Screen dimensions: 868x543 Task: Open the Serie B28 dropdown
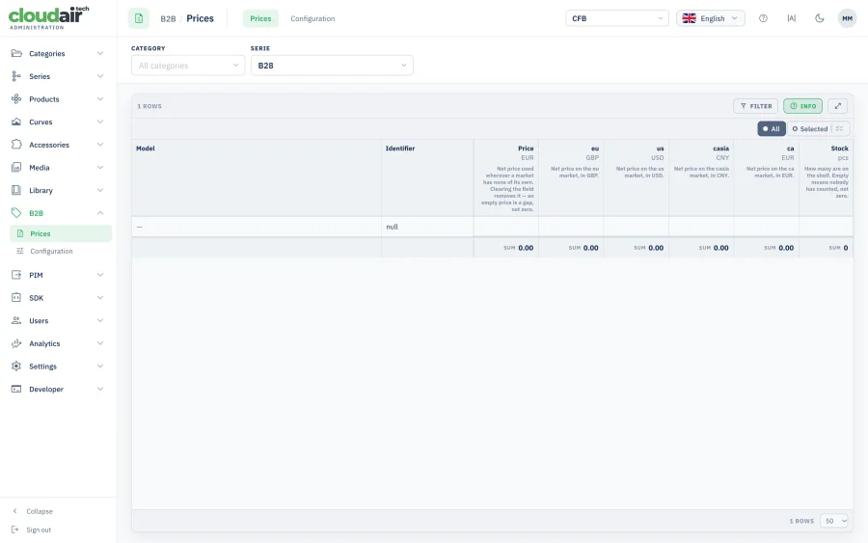[332, 66]
